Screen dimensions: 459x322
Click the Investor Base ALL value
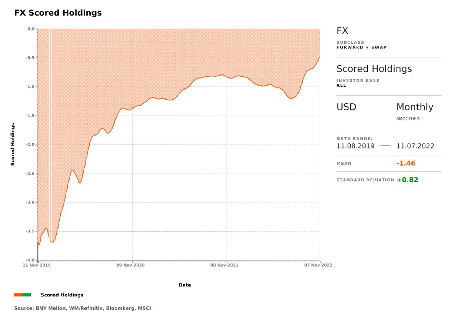tap(341, 86)
